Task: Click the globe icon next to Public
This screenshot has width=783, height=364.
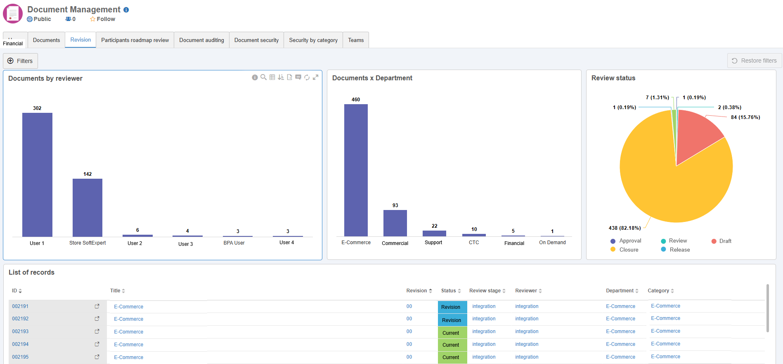Action: point(30,19)
